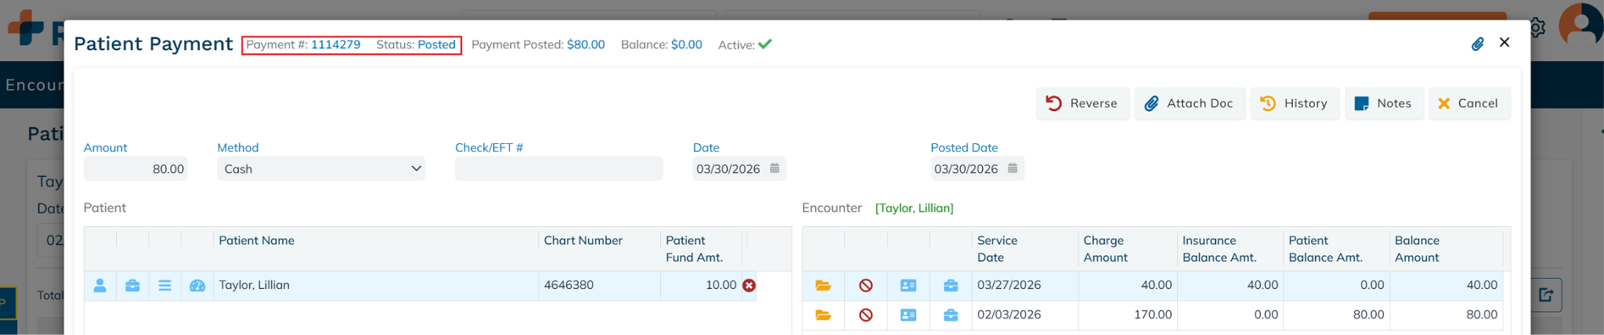Viewport: 1604px width, 335px height.
Task: Click the person icon in Taylor, Lillian's row
Action: pos(99,286)
